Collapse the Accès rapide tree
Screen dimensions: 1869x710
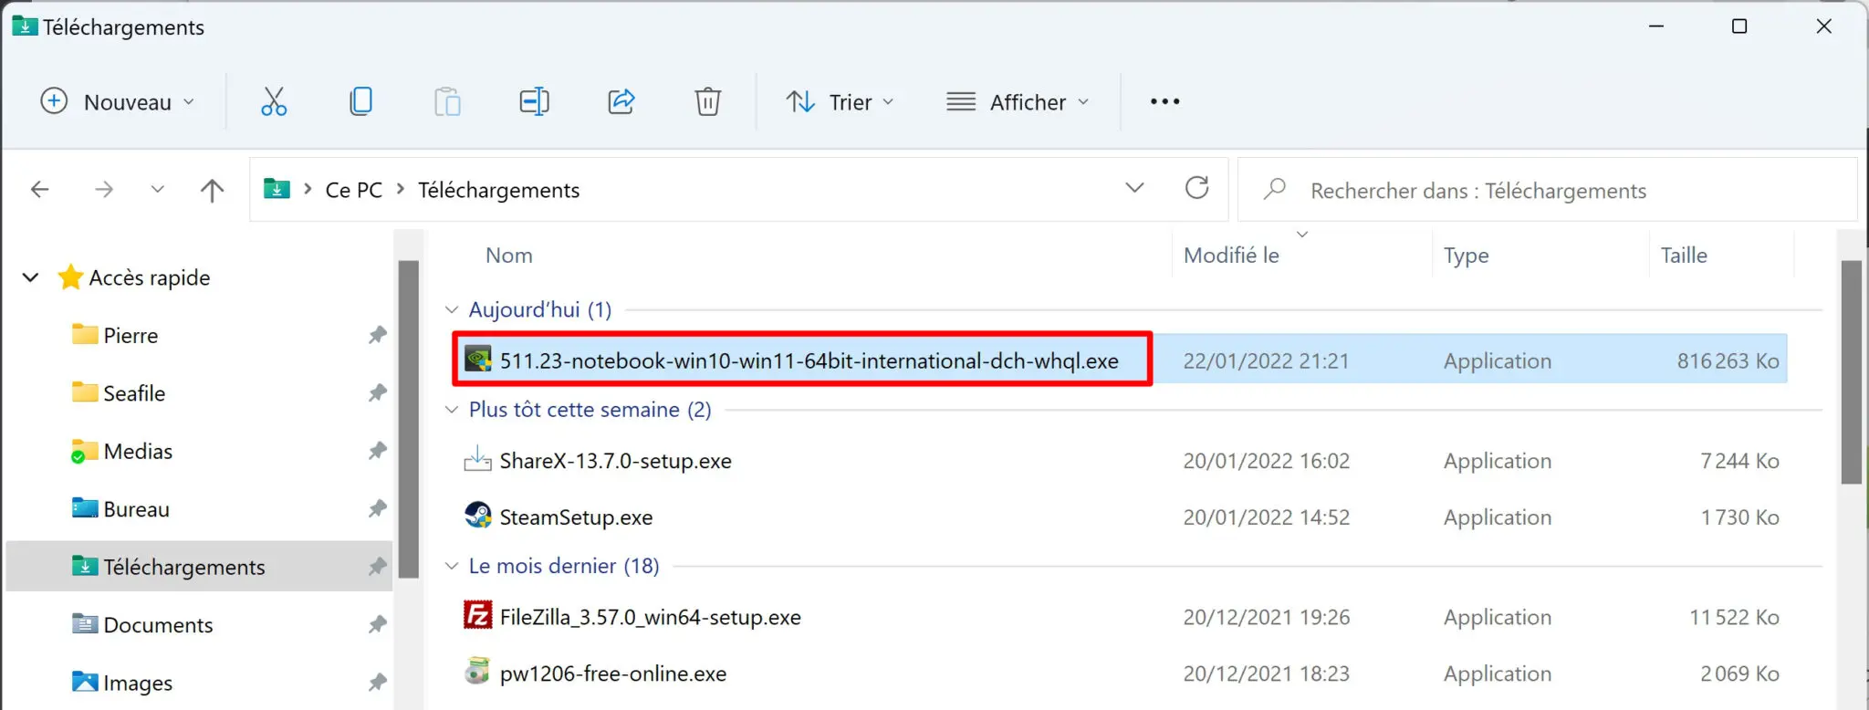[x=31, y=277]
